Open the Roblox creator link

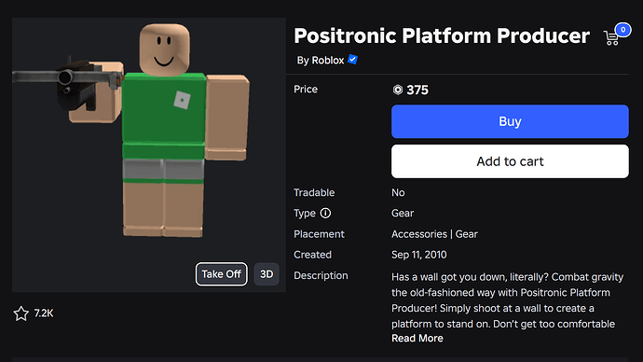coord(328,61)
